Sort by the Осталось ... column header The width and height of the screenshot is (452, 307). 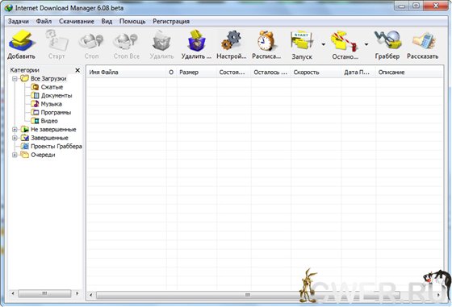271,73
